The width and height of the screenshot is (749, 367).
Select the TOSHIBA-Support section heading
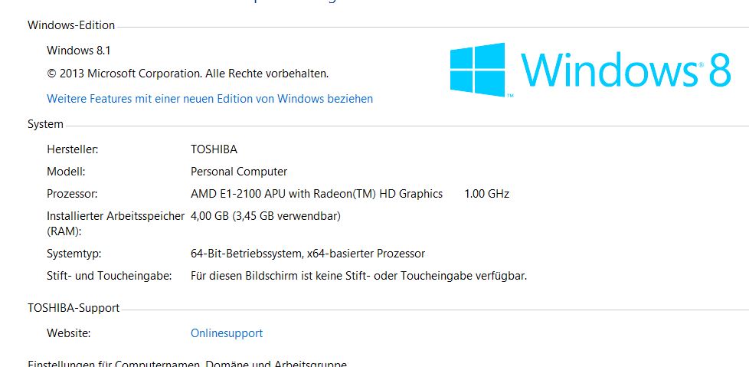[74, 308]
